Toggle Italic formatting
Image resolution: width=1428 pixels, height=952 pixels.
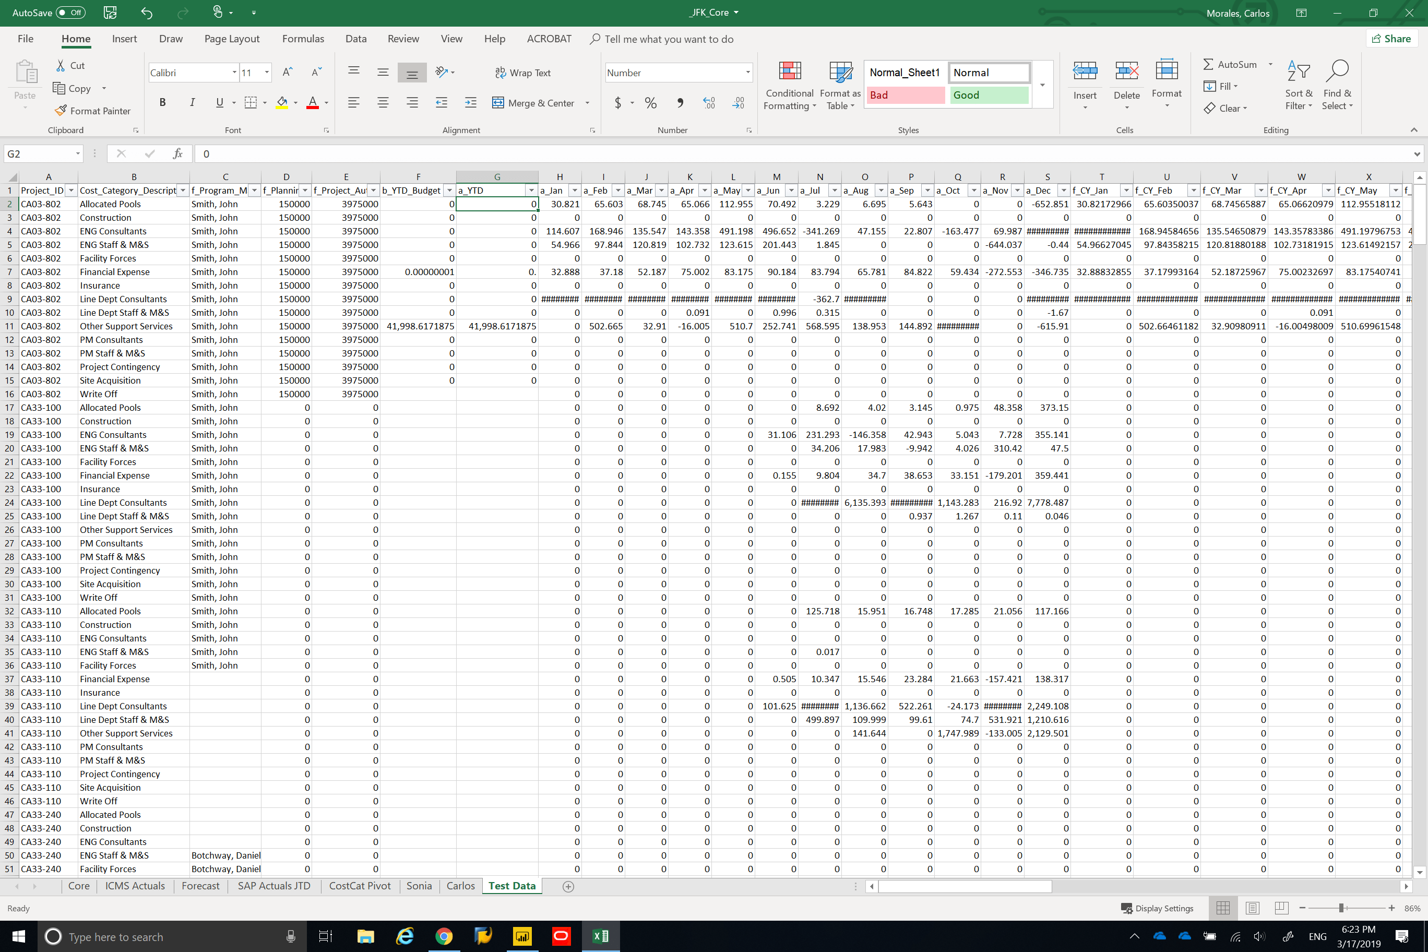(192, 103)
